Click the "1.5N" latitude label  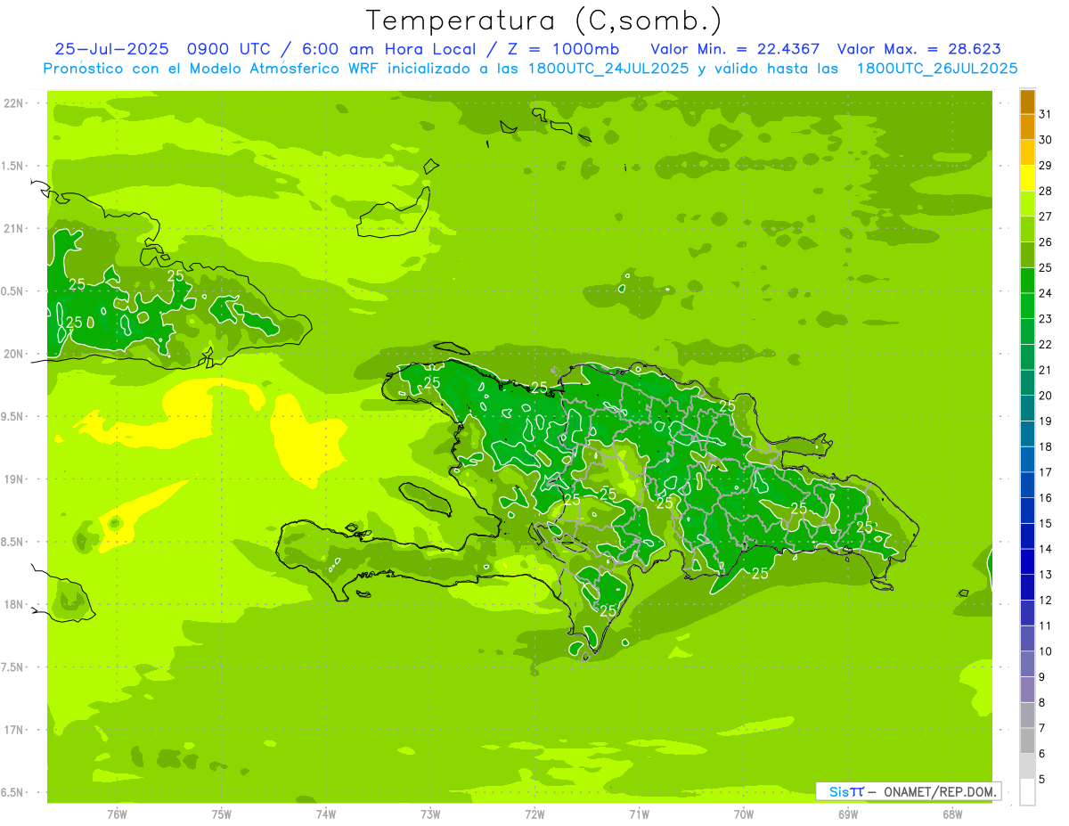(13, 167)
